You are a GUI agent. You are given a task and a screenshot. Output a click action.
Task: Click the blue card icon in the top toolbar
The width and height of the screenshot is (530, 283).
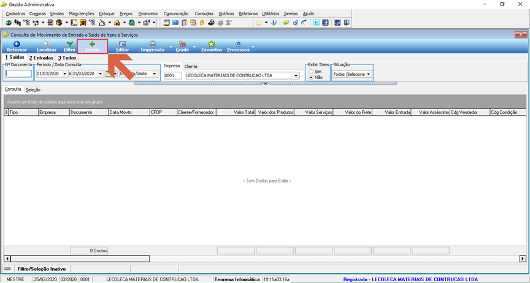(175, 23)
